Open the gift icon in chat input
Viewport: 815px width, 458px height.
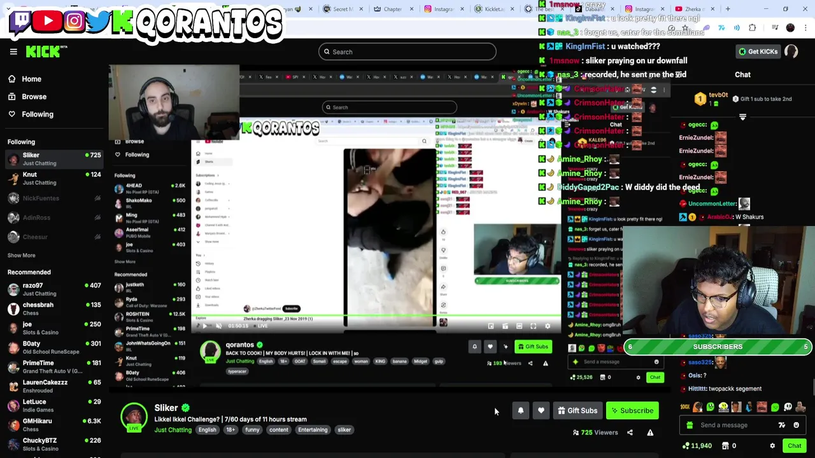coord(690,425)
